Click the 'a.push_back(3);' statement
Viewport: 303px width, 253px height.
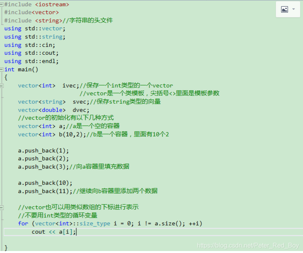tap(43, 167)
